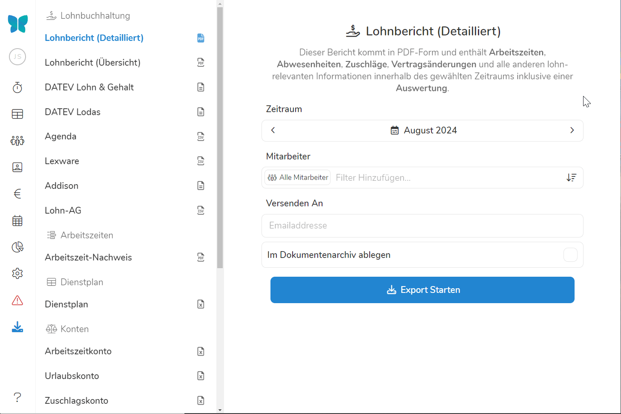The width and height of the screenshot is (621, 414).
Task: Click the Alle Mitarbeiter filter chip
Action: (298, 178)
